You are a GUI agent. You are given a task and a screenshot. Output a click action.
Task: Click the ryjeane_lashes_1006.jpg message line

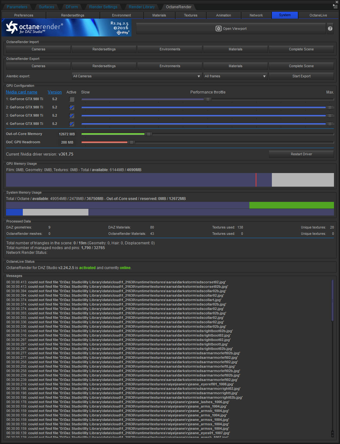click(x=118, y=402)
